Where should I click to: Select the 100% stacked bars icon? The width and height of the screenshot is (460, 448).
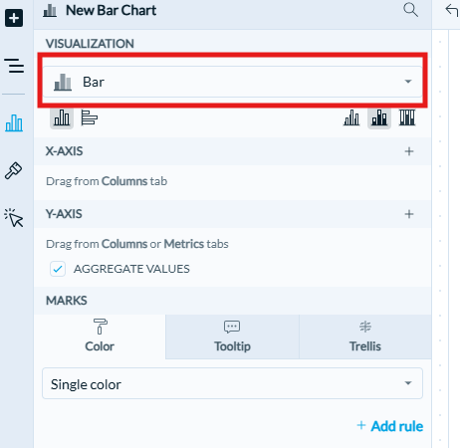pyautogui.click(x=407, y=117)
